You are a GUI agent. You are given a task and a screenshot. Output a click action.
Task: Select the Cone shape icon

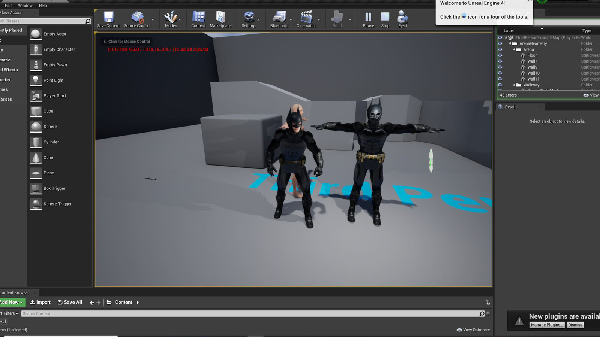36,158
